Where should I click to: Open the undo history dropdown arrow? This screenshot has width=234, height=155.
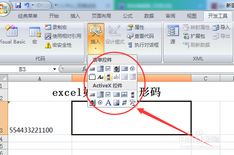tap(33, 5)
